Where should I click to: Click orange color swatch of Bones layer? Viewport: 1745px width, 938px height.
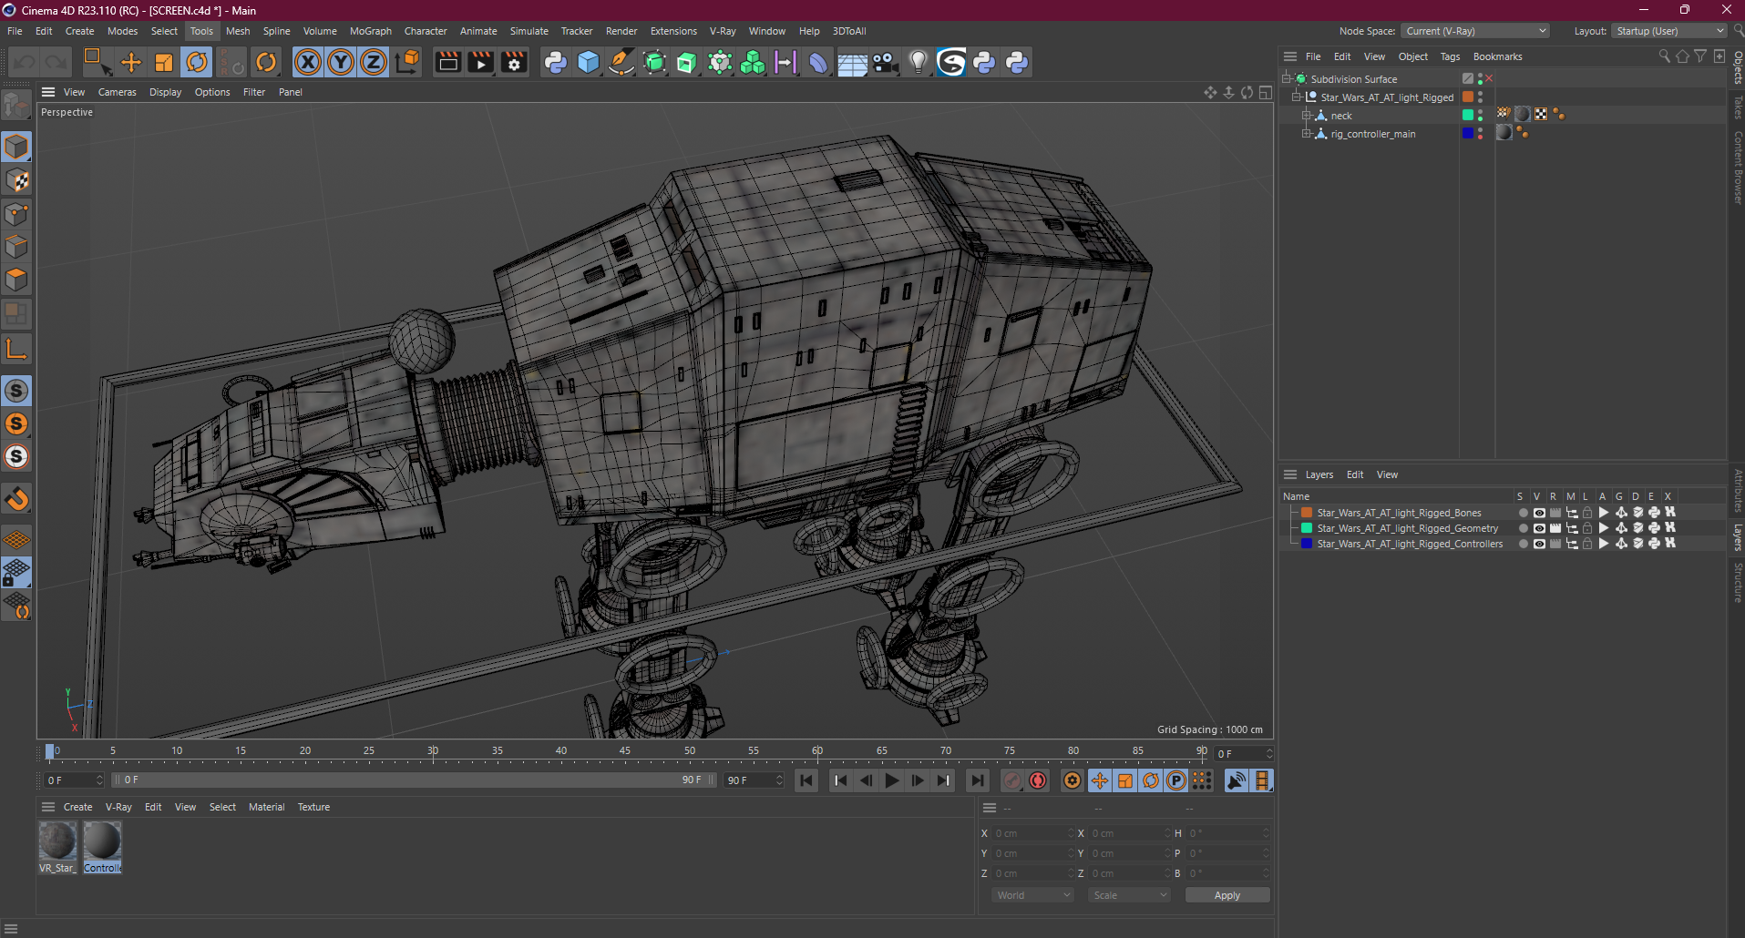[1306, 513]
